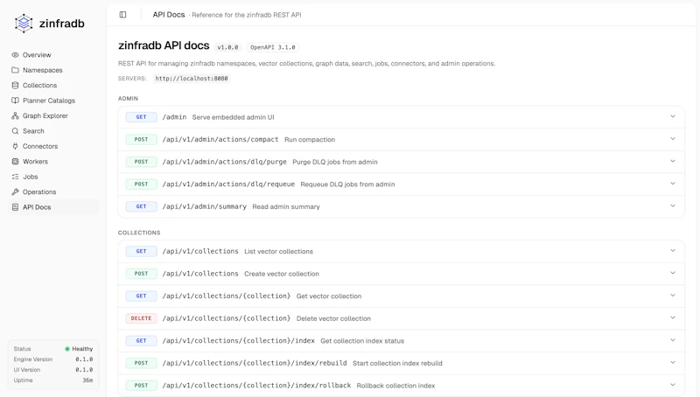Click the /api/v1/collections/{collection}/index/rollback path
Screen dimensions: 700x397
(256, 385)
